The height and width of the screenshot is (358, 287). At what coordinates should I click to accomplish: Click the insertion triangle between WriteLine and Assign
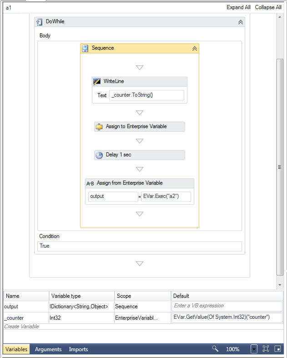tap(139, 113)
